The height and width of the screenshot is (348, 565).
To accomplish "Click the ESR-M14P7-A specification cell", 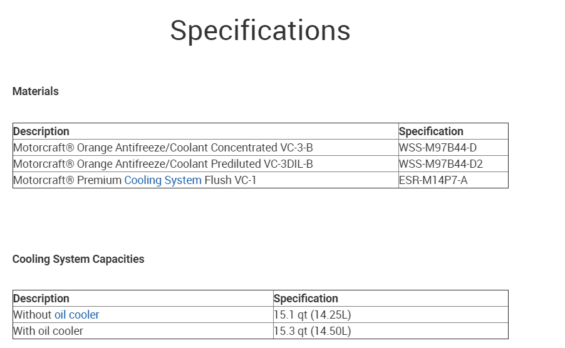I will [433, 180].
